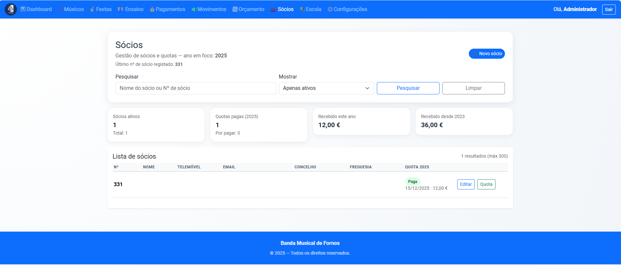Screen dimensions: 621x265
Task: Expand the Mostrar dropdown
Action: click(x=326, y=88)
